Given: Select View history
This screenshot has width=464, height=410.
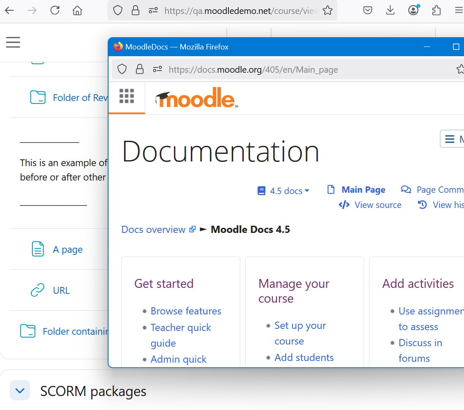Looking at the screenshot, I should coord(441,205).
